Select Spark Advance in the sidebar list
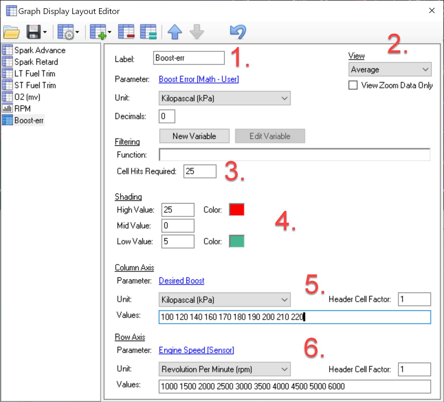444x402 pixels. pyautogui.click(x=40, y=50)
